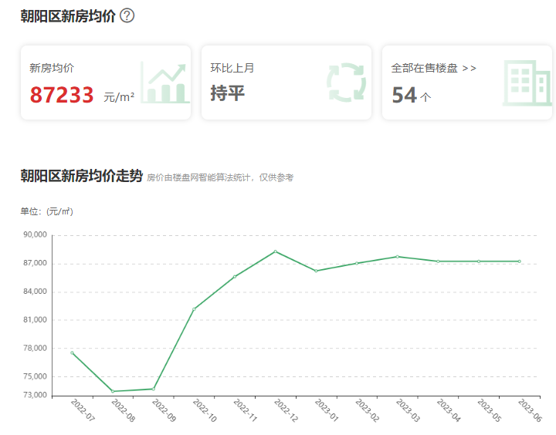Click the 2023-02 data point on the chart

(357, 263)
